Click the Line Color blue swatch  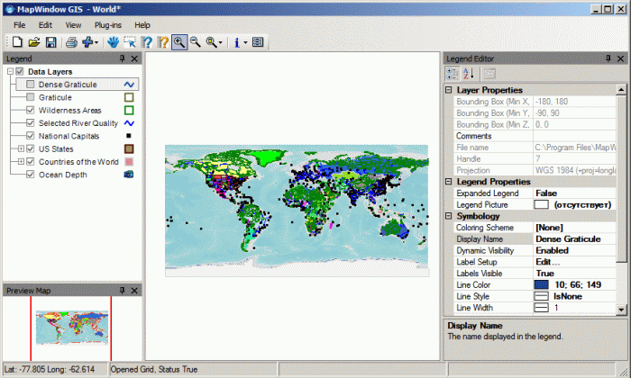tap(541, 284)
